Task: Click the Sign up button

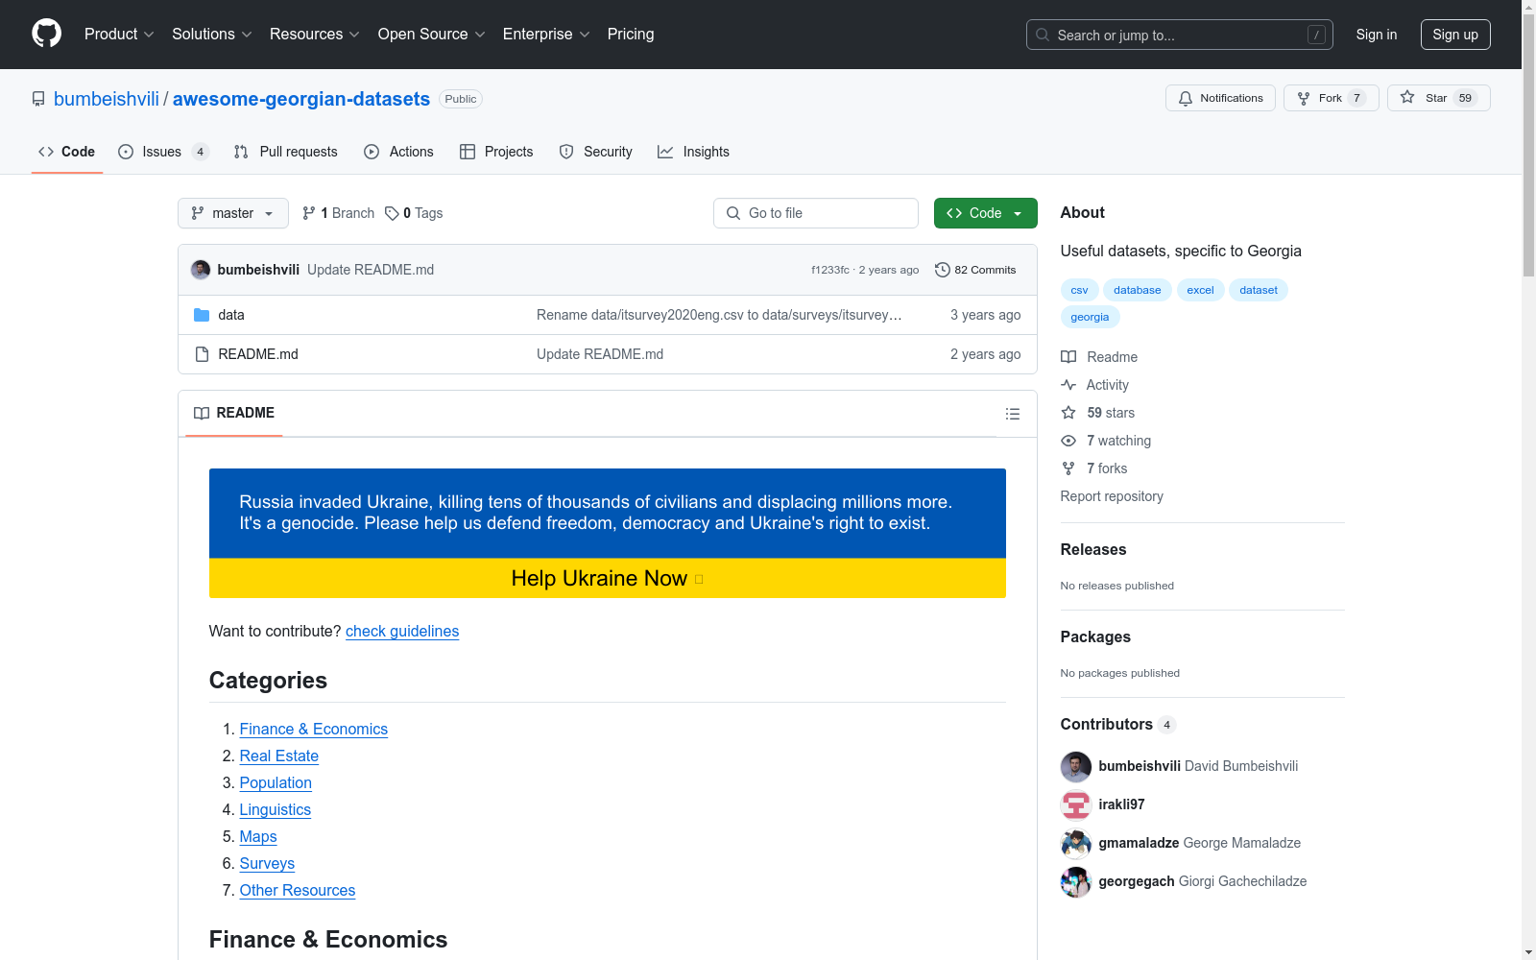Action: (1455, 35)
